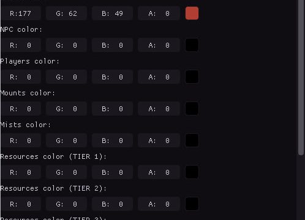Select the Mists color A value field
The width and height of the screenshot is (305, 220).
[159, 141]
